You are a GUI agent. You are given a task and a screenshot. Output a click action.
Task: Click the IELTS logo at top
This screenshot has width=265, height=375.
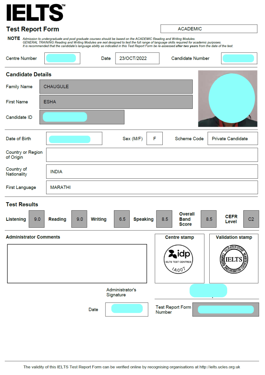click(x=36, y=13)
